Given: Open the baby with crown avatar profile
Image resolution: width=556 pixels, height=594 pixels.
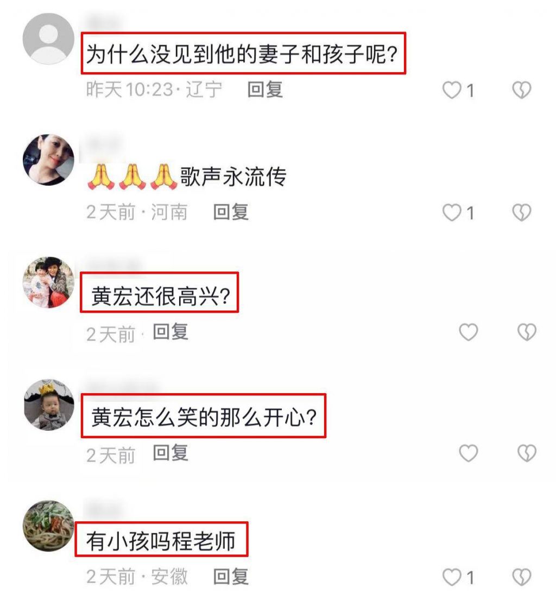Looking at the screenshot, I should coord(49,405).
